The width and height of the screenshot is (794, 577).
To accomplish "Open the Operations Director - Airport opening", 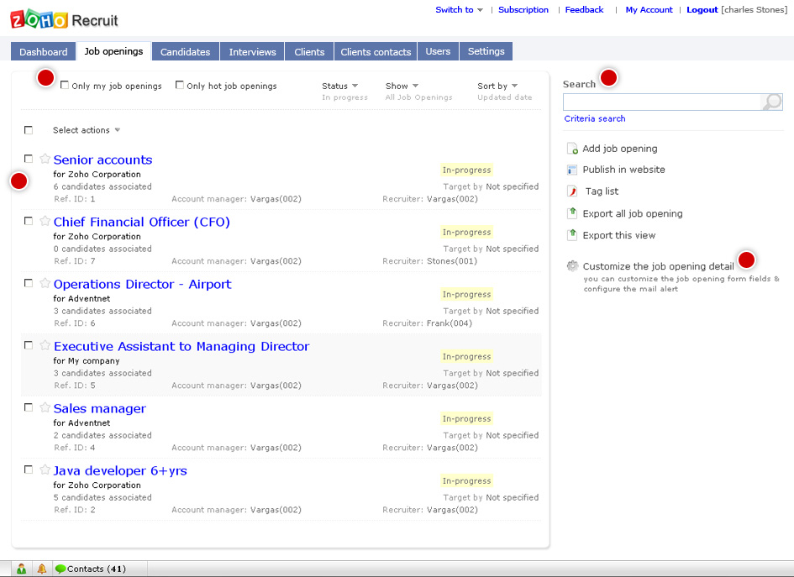I will pos(142,284).
